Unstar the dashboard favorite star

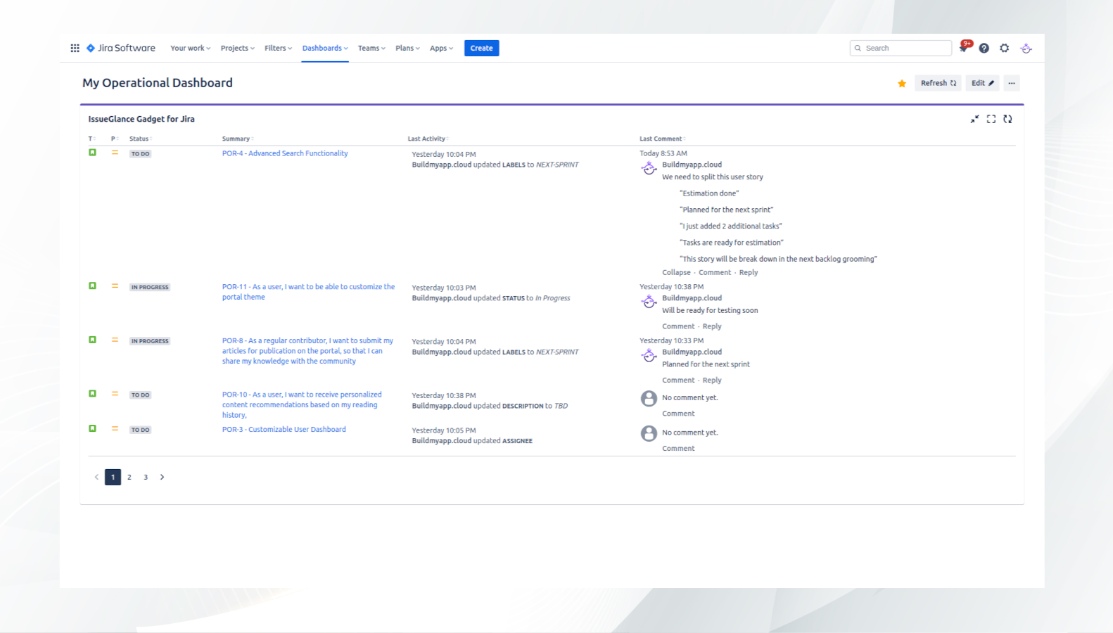pos(901,84)
